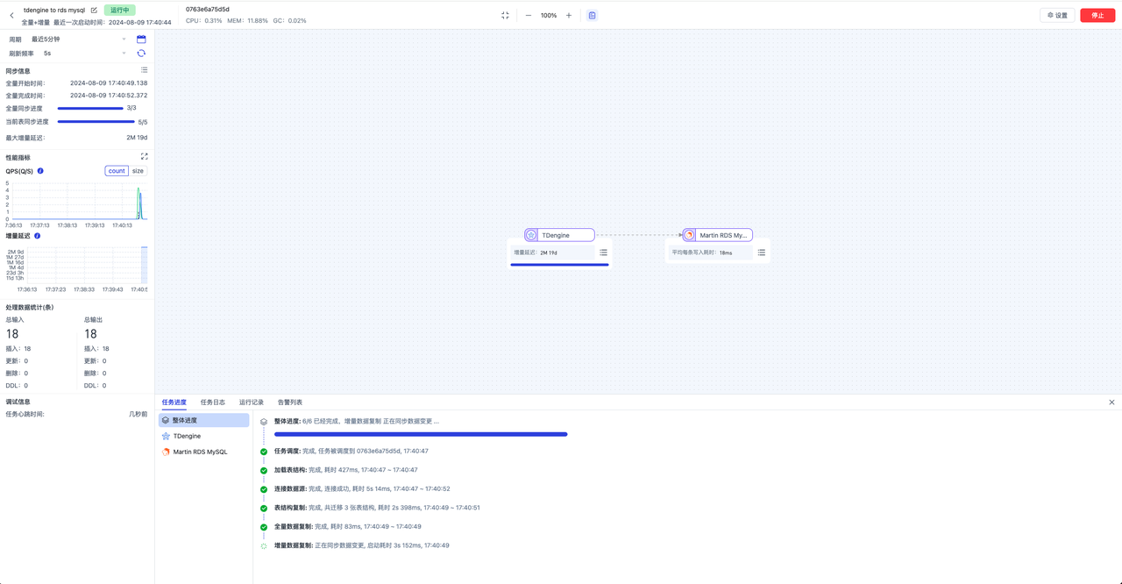Screen dimensions: 1122x584
Task: Switch to the 任务日志 tab
Action: tap(213, 402)
